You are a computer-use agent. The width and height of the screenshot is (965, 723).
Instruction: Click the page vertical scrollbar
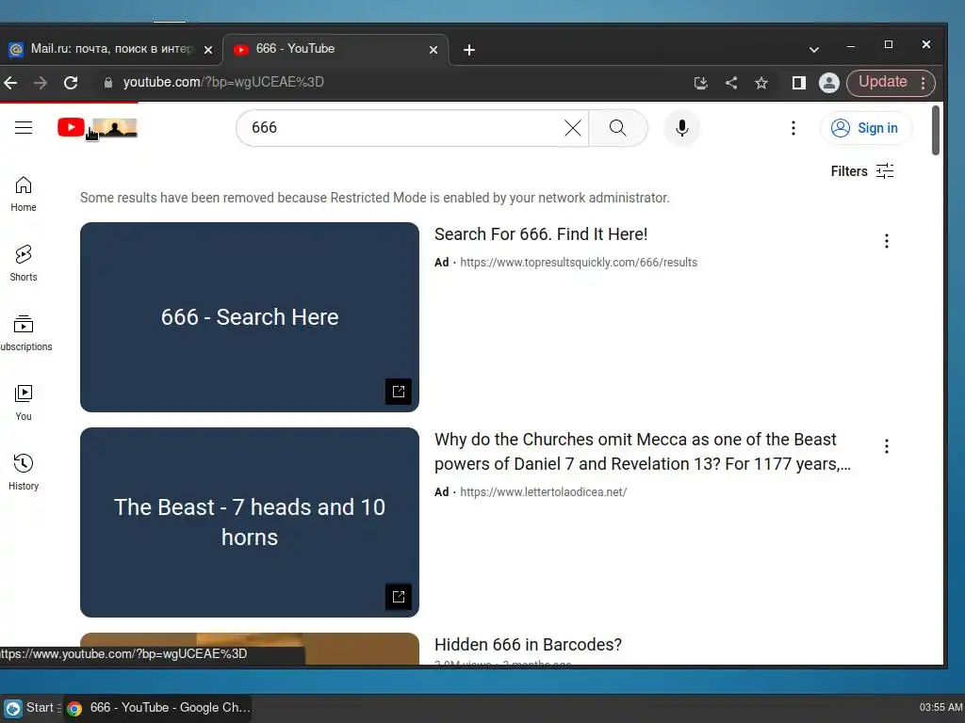[936, 130]
